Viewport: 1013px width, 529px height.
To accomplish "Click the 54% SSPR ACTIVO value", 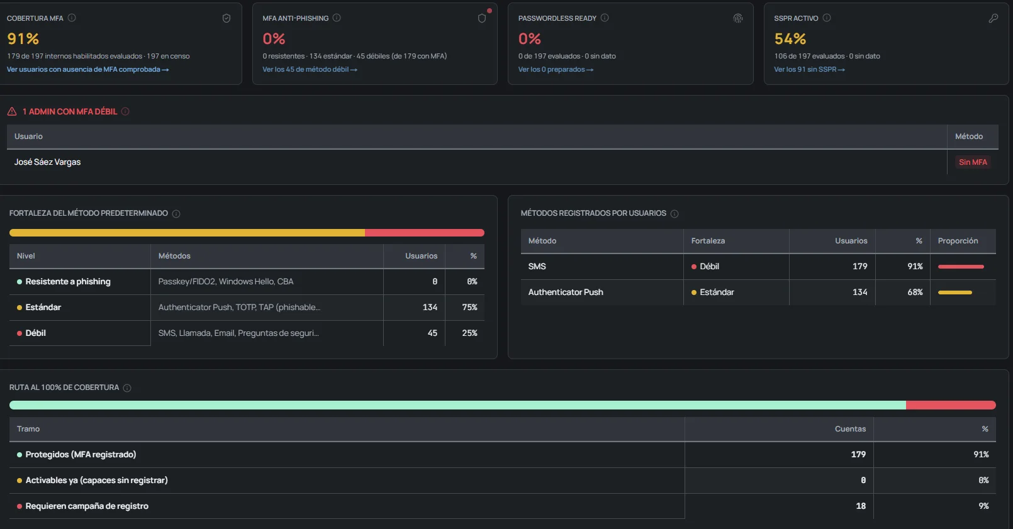I will point(790,39).
